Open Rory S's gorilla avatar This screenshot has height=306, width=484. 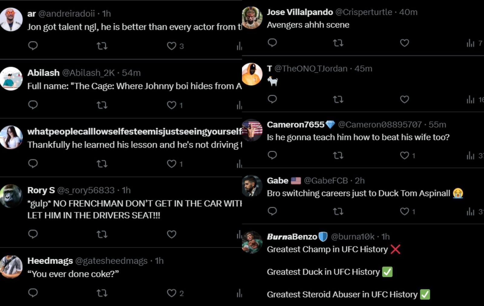coord(11,196)
